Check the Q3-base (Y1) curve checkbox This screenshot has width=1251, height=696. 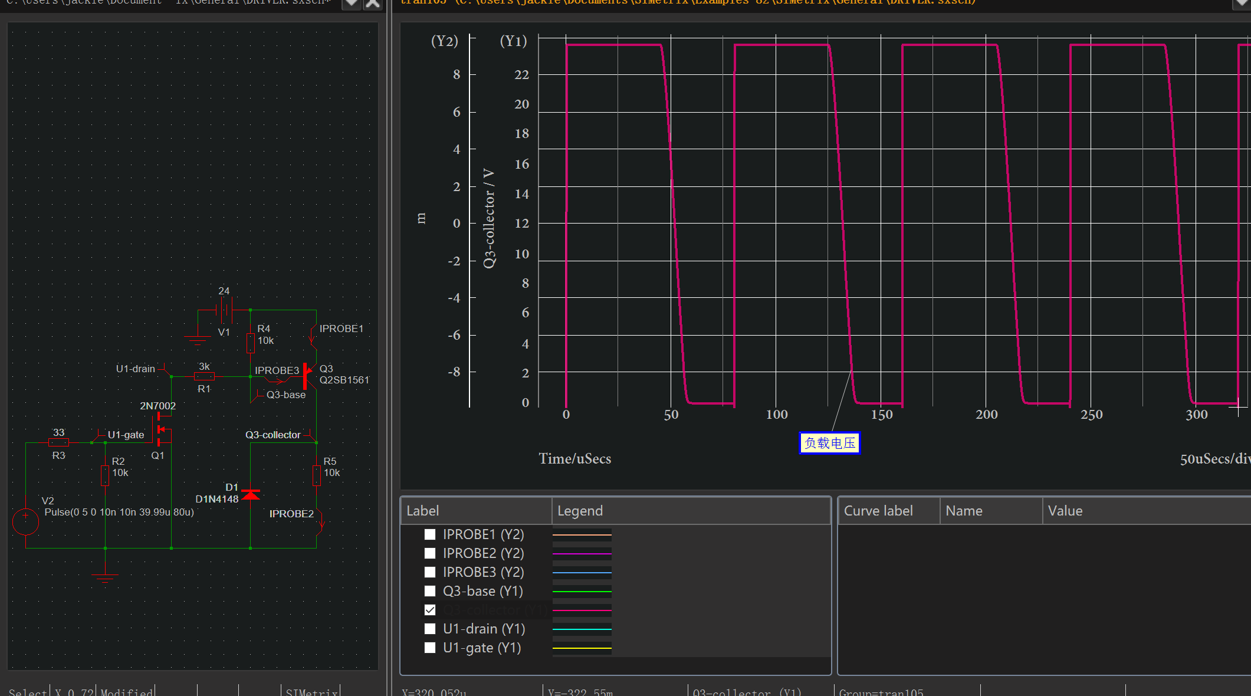point(430,591)
